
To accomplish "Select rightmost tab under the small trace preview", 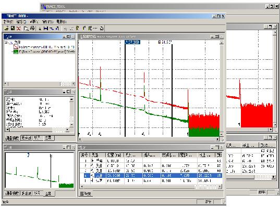I will pyautogui.click(x=48, y=193).
